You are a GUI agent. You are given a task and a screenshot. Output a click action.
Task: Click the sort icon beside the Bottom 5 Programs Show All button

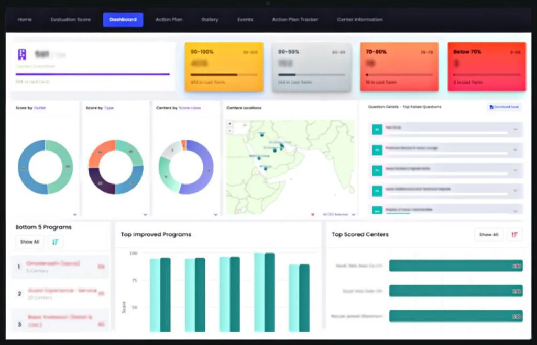[55, 242]
